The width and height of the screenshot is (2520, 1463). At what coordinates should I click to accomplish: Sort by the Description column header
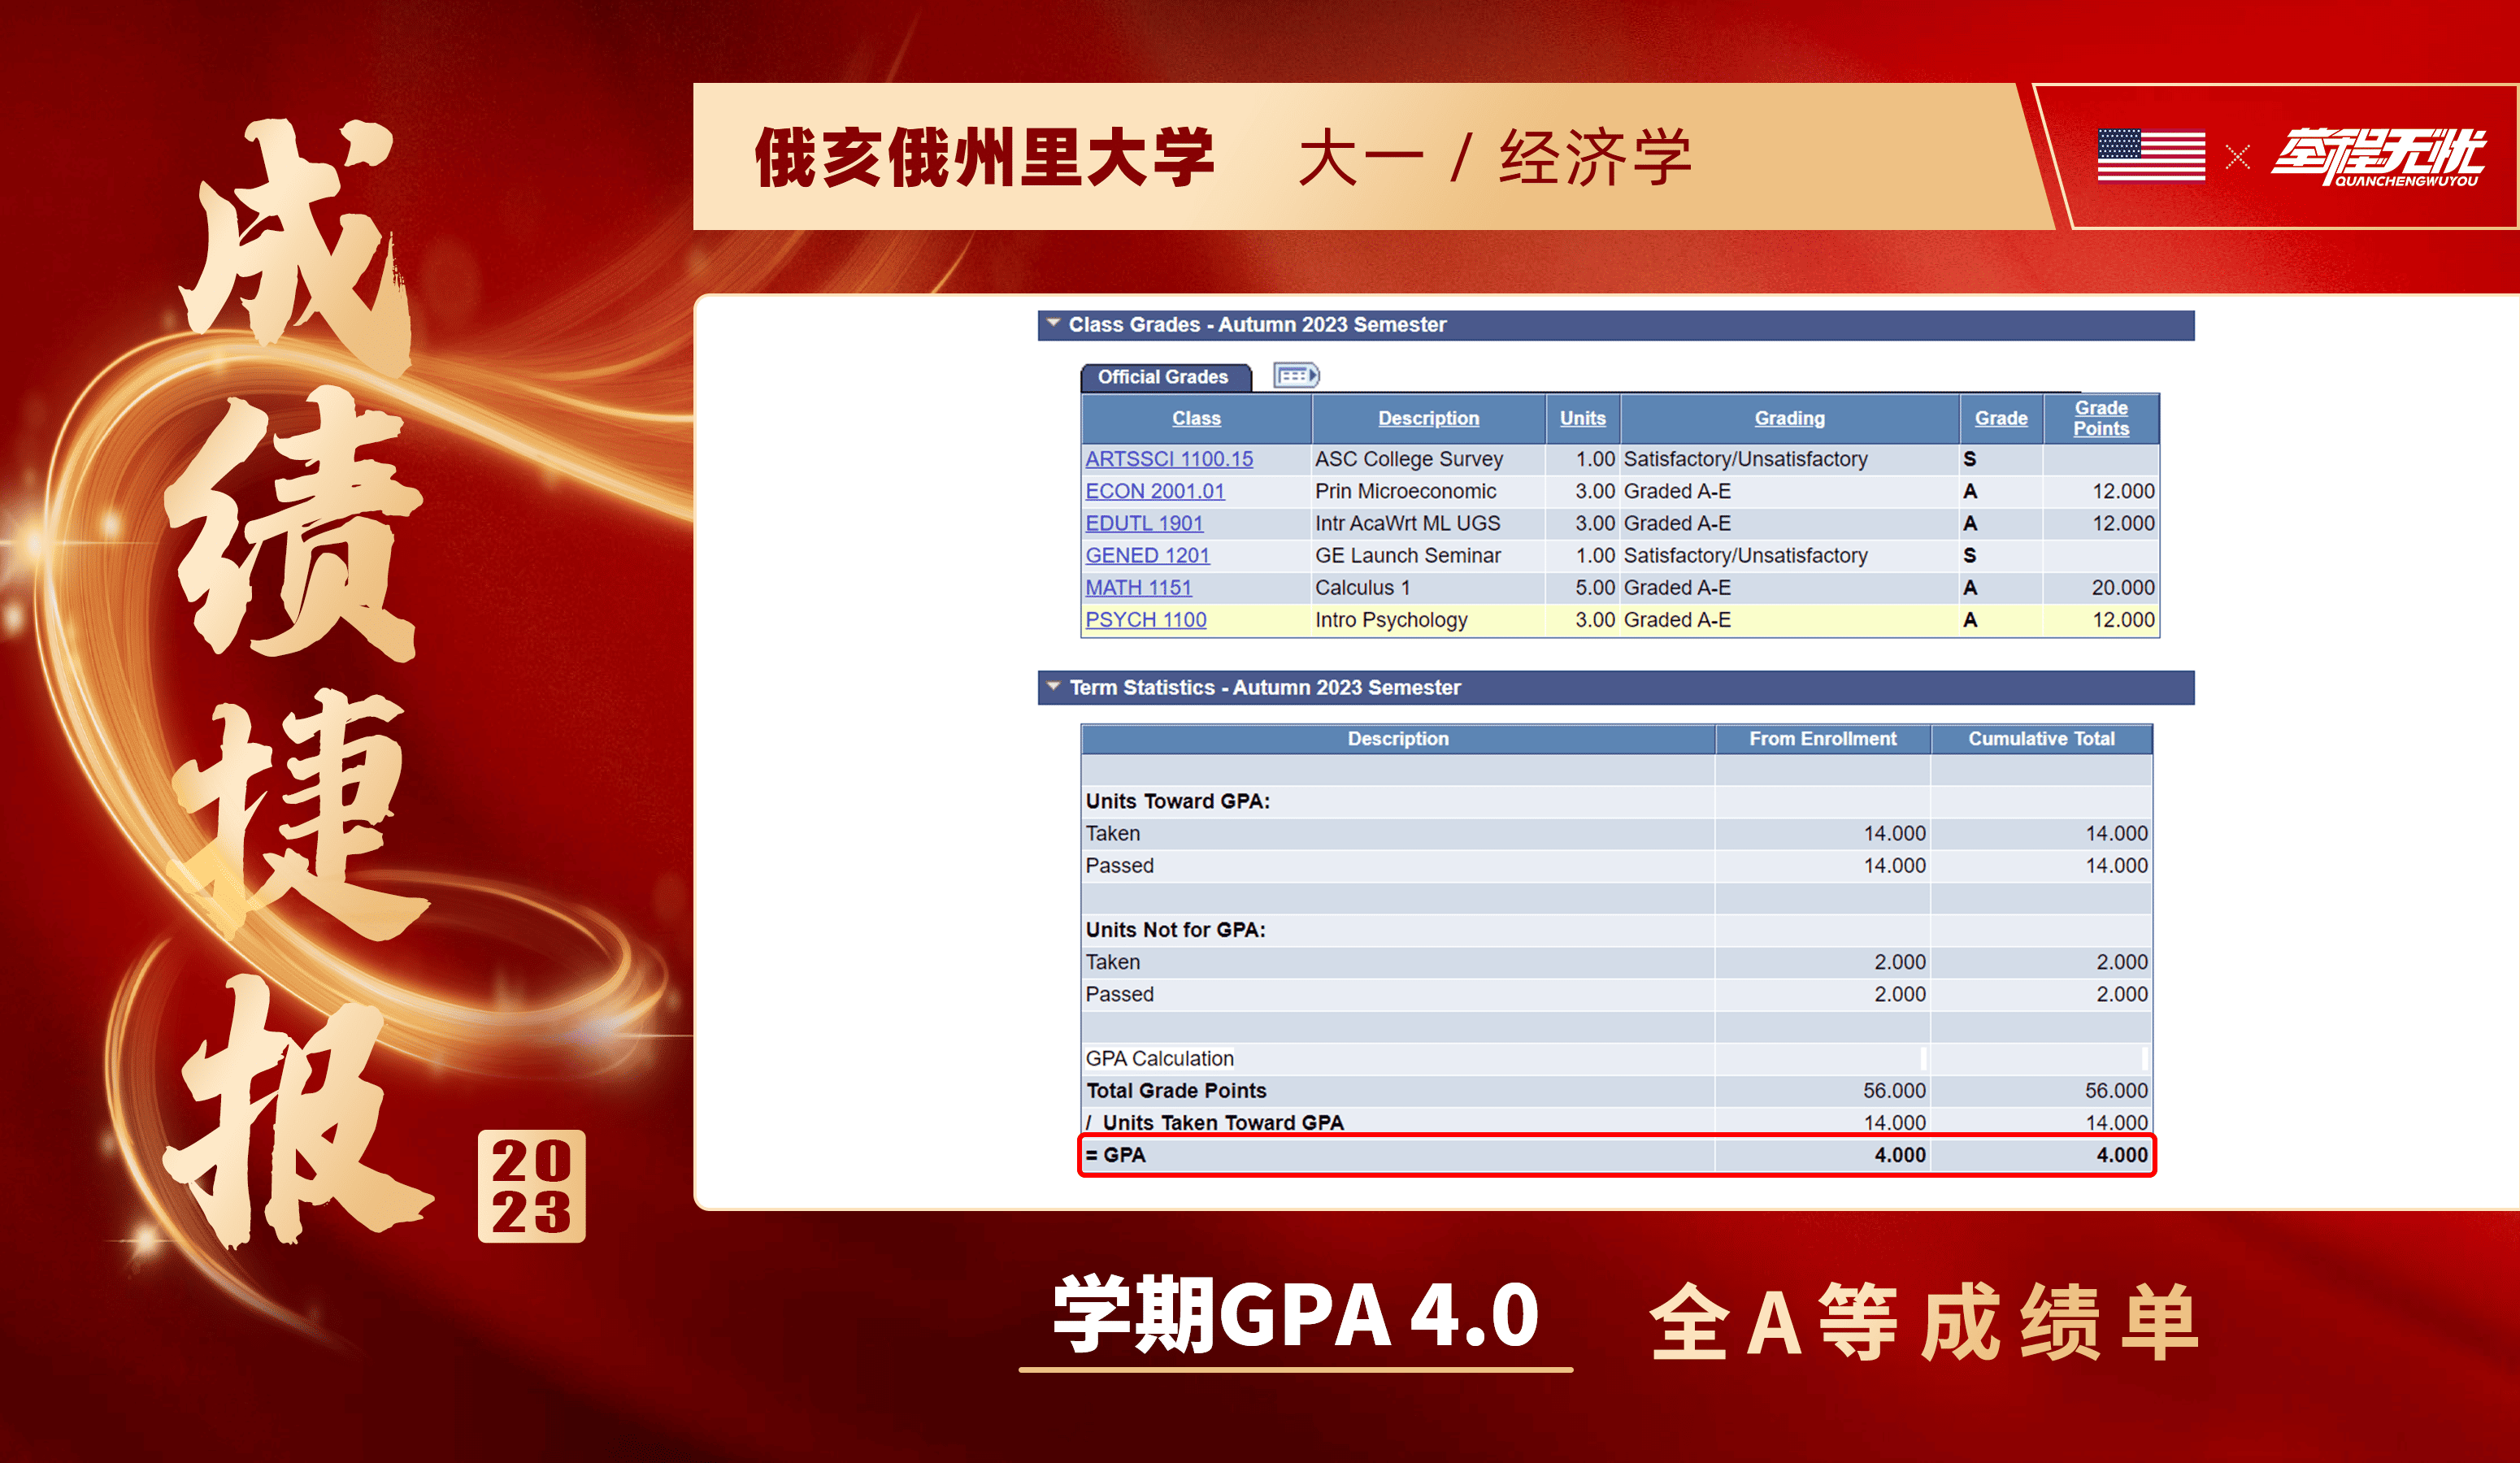click(x=1428, y=418)
